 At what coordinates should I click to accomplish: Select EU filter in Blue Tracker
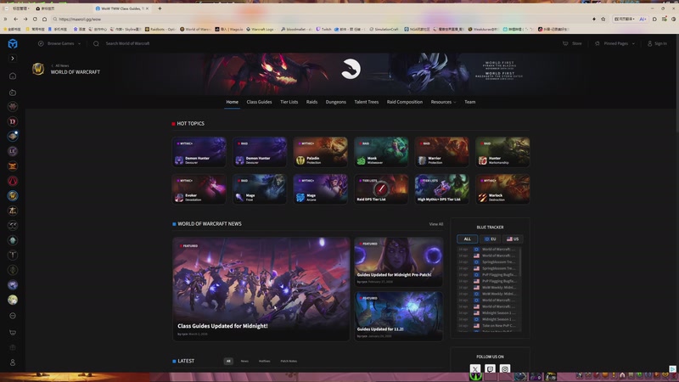pos(491,239)
